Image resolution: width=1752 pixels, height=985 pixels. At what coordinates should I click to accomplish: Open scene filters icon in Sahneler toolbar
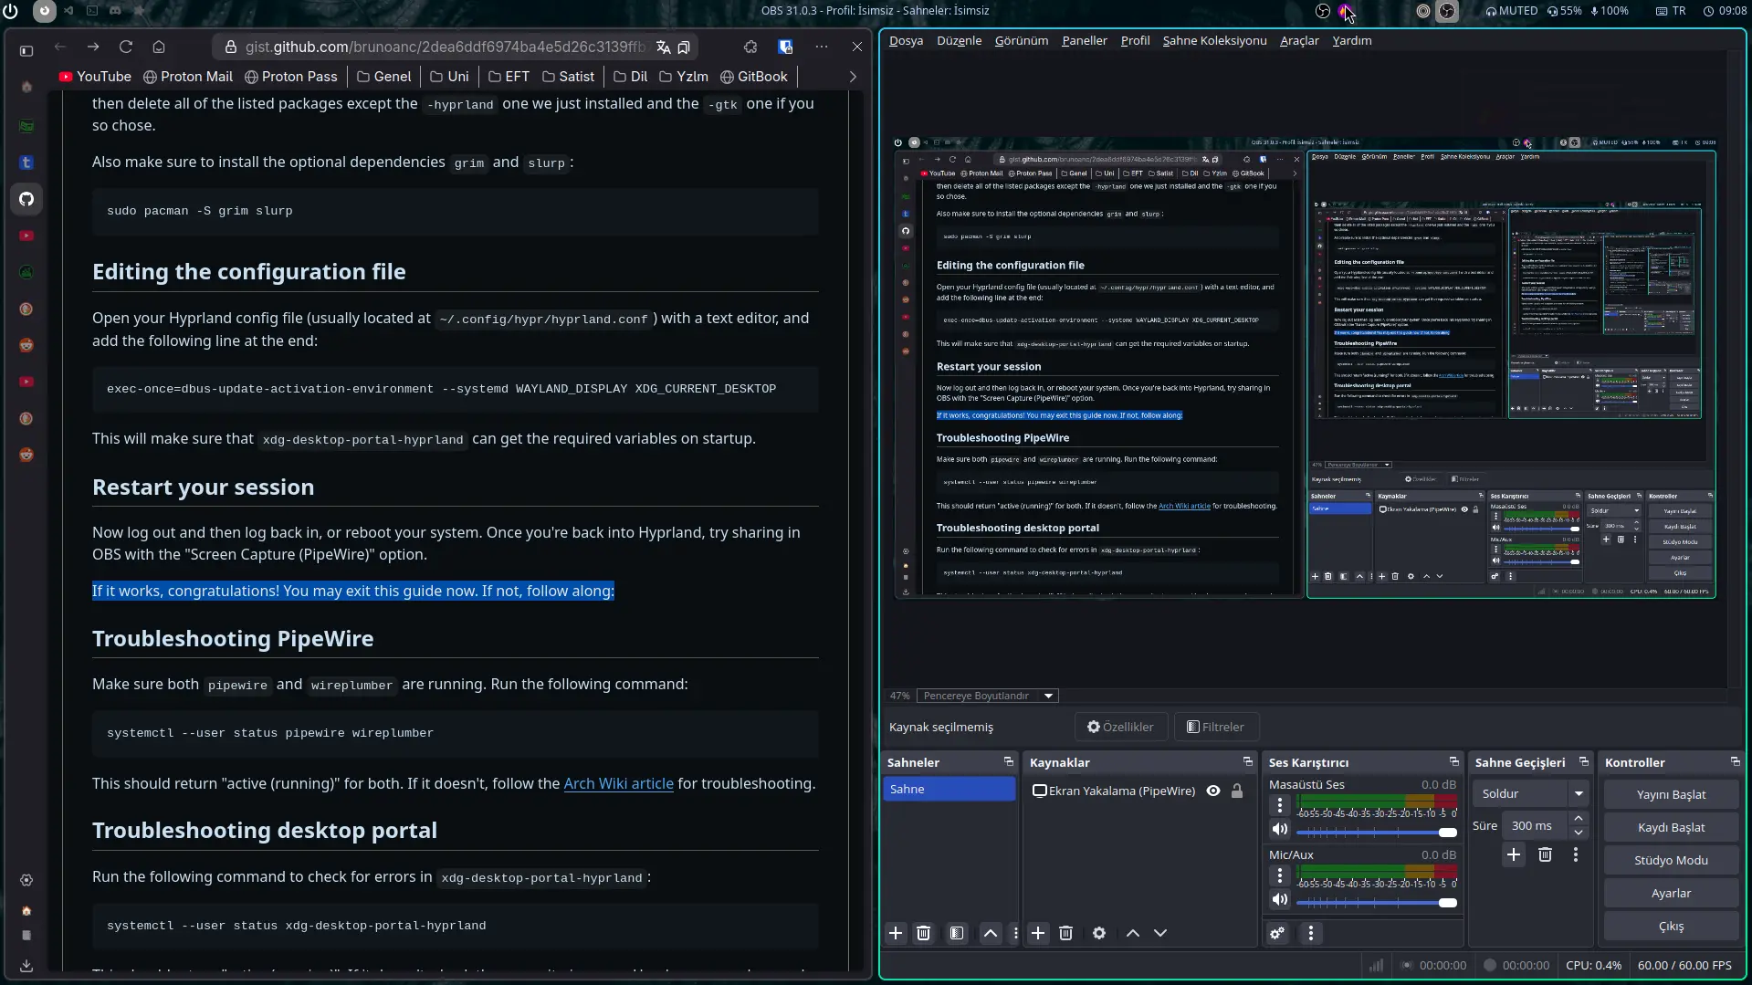pyautogui.click(x=956, y=933)
